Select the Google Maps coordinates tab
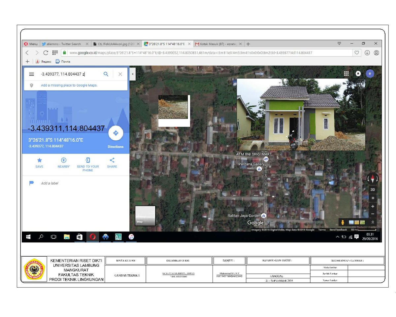 click(x=168, y=44)
